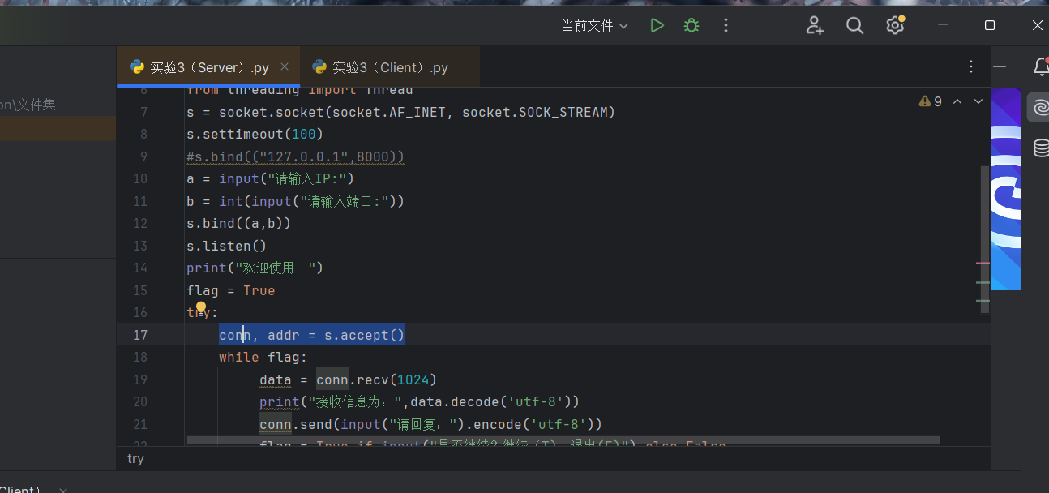Open Search Everywhere magnifier icon

tap(854, 26)
